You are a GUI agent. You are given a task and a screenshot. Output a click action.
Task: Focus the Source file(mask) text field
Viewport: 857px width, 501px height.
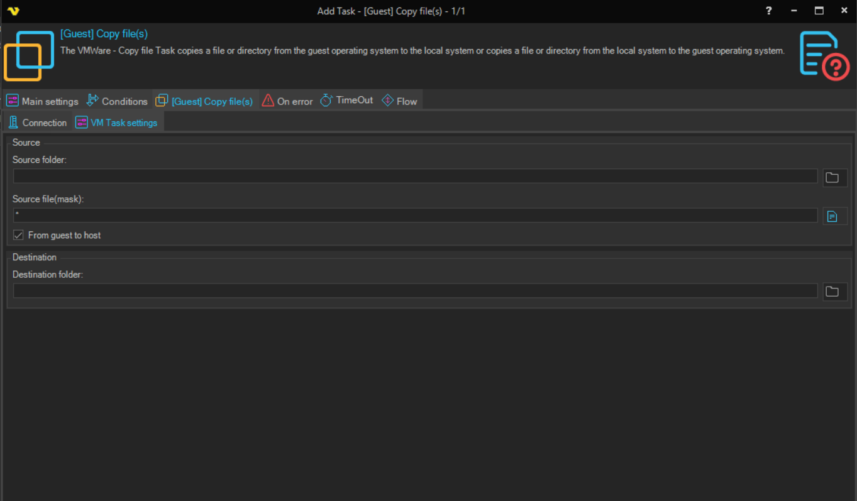(415, 216)
